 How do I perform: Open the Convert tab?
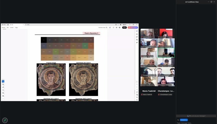pyautogui.click(x=12, y=28)
